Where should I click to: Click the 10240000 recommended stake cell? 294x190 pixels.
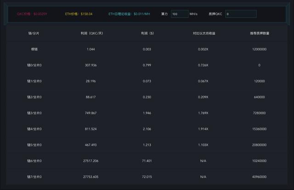pos(259,161)
